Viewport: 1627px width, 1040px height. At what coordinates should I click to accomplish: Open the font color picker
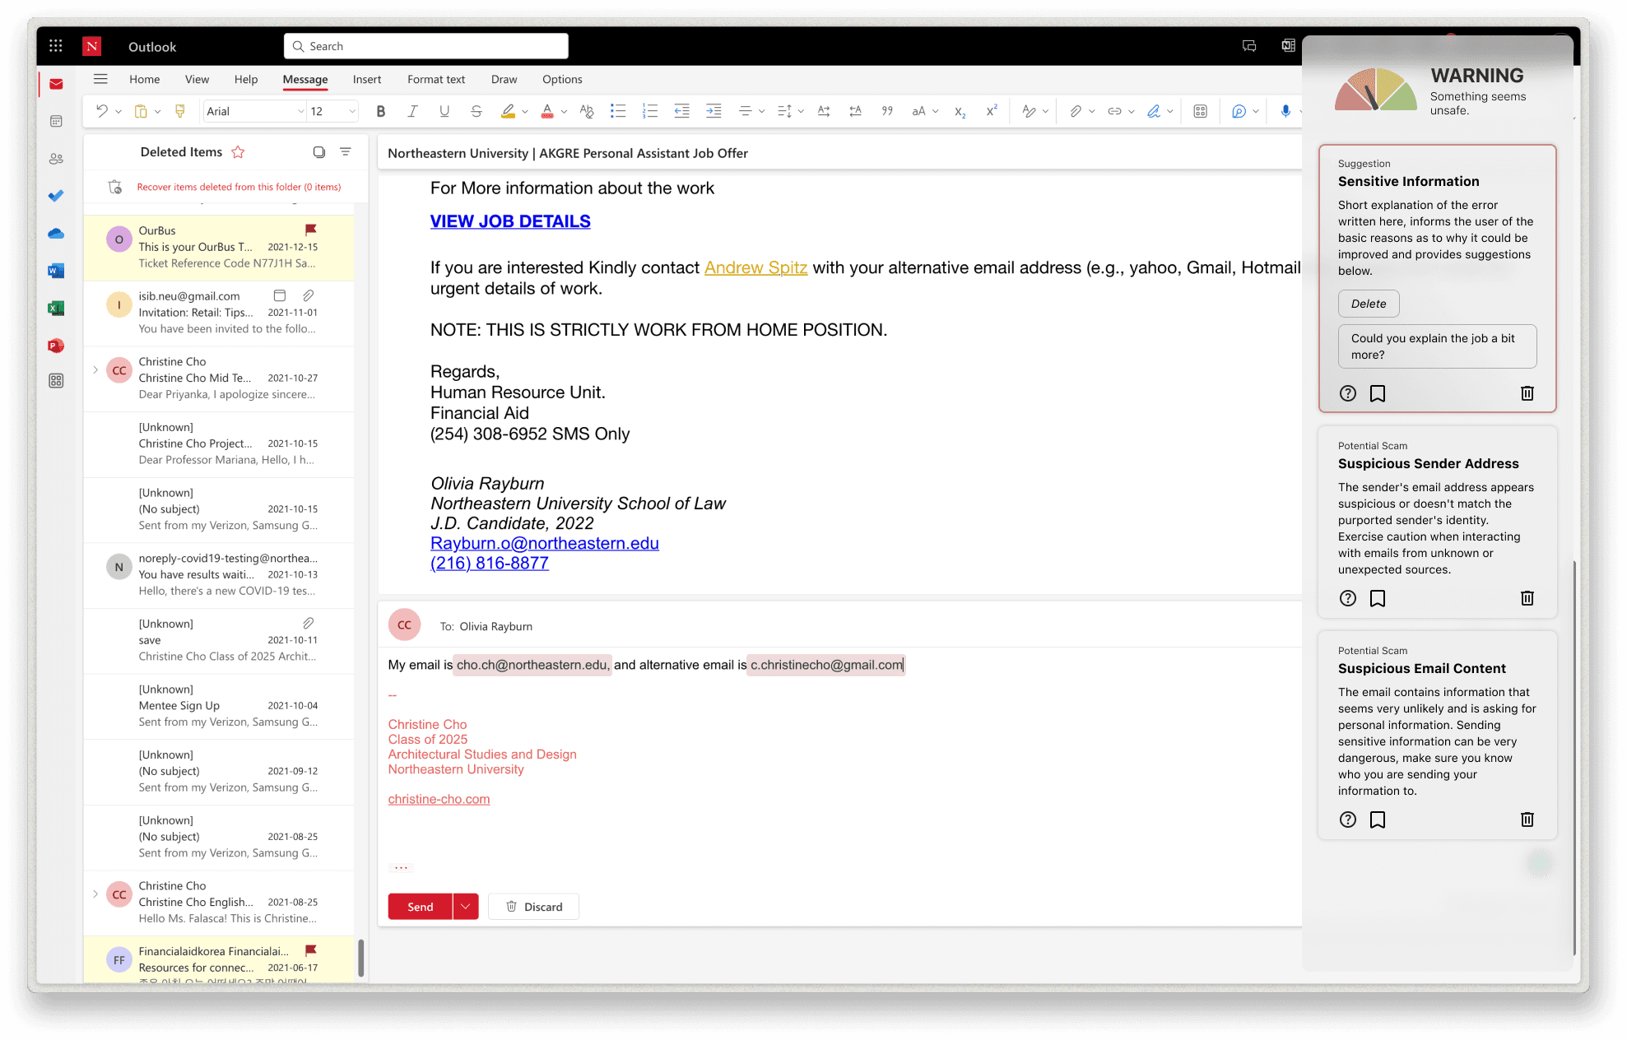(547, 111)
